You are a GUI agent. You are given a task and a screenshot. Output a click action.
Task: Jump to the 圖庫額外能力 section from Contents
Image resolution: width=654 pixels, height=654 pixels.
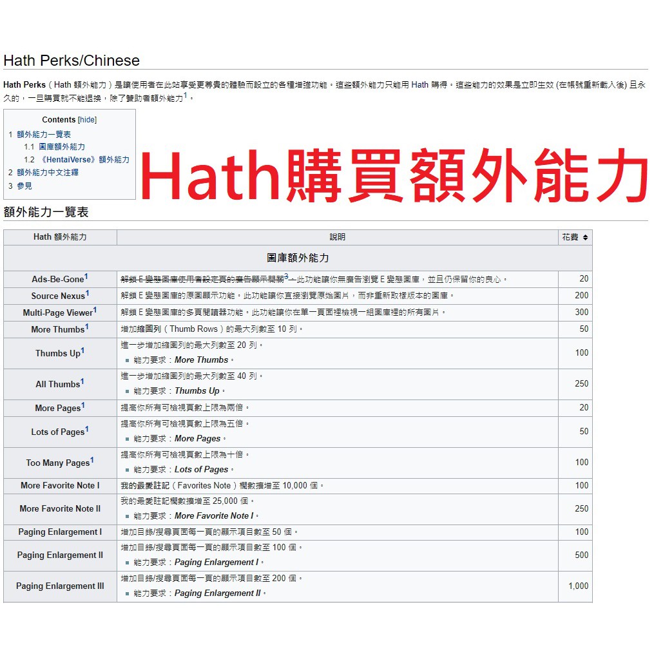[x=62, y=147]
